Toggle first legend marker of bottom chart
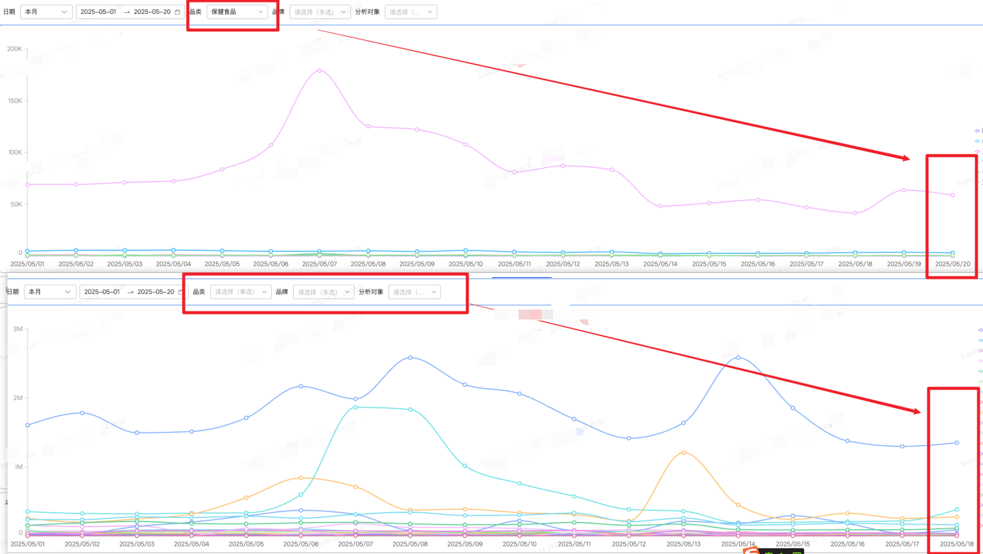 click(x=980, y=330)
